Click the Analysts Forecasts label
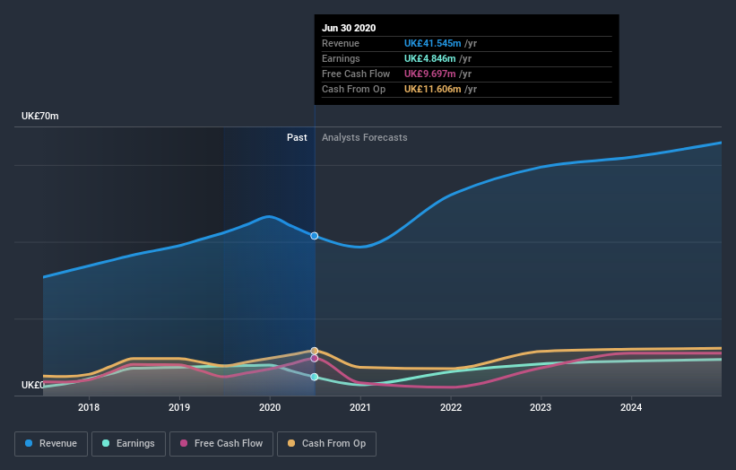736x470 pixels. point(365,137)
